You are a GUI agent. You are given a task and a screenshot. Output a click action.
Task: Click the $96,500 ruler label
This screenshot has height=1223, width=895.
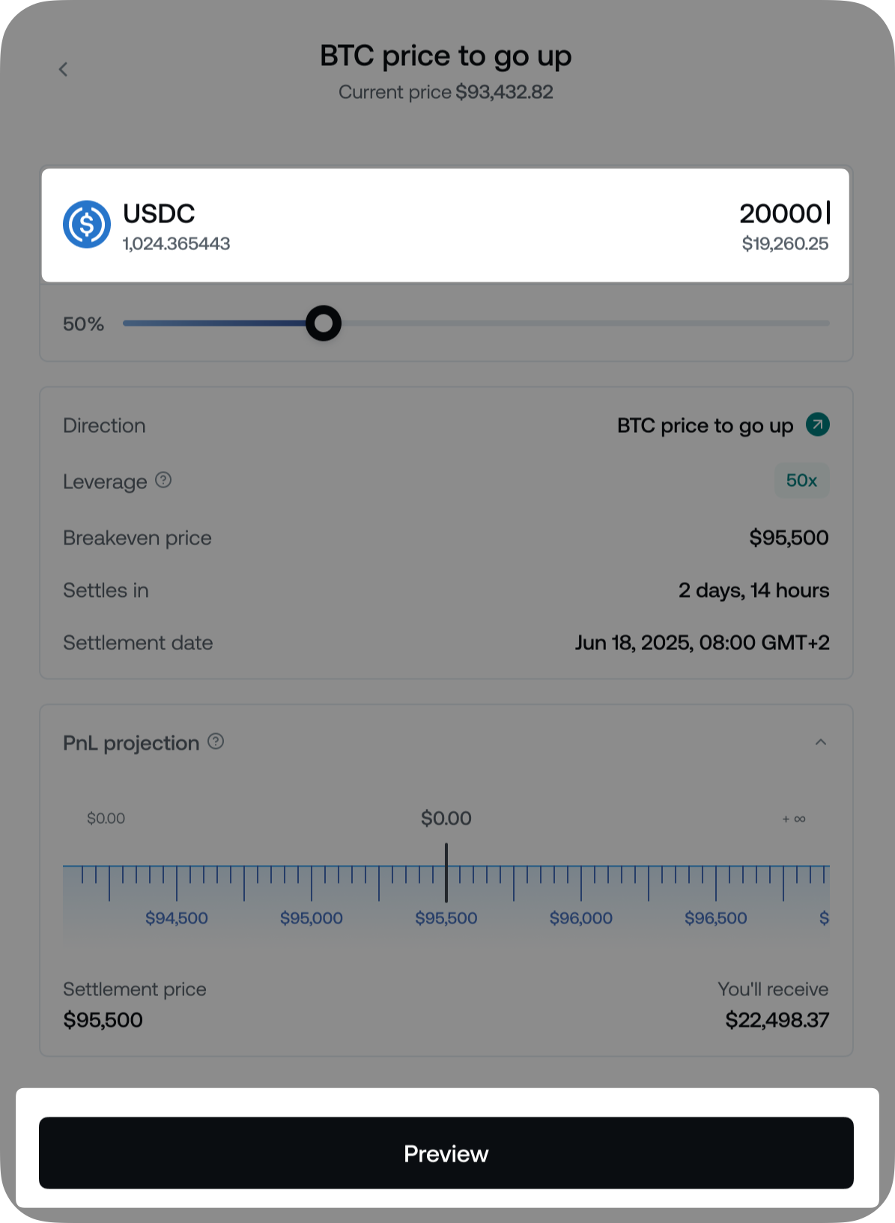pos(716,918)
